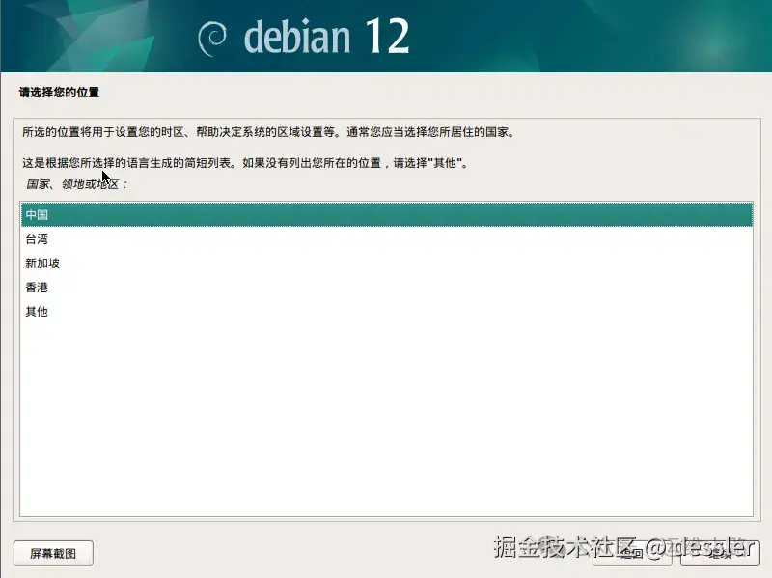Click empty white space inside the country list
The image size is (772, 578).
pos(387,419)
